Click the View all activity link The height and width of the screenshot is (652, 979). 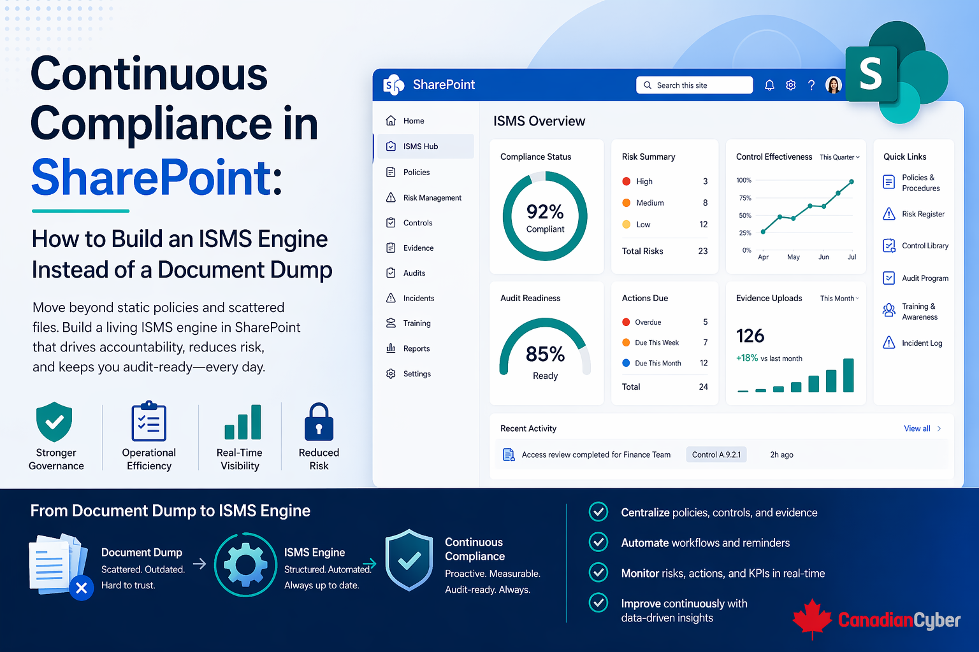(x=917, y=429)
